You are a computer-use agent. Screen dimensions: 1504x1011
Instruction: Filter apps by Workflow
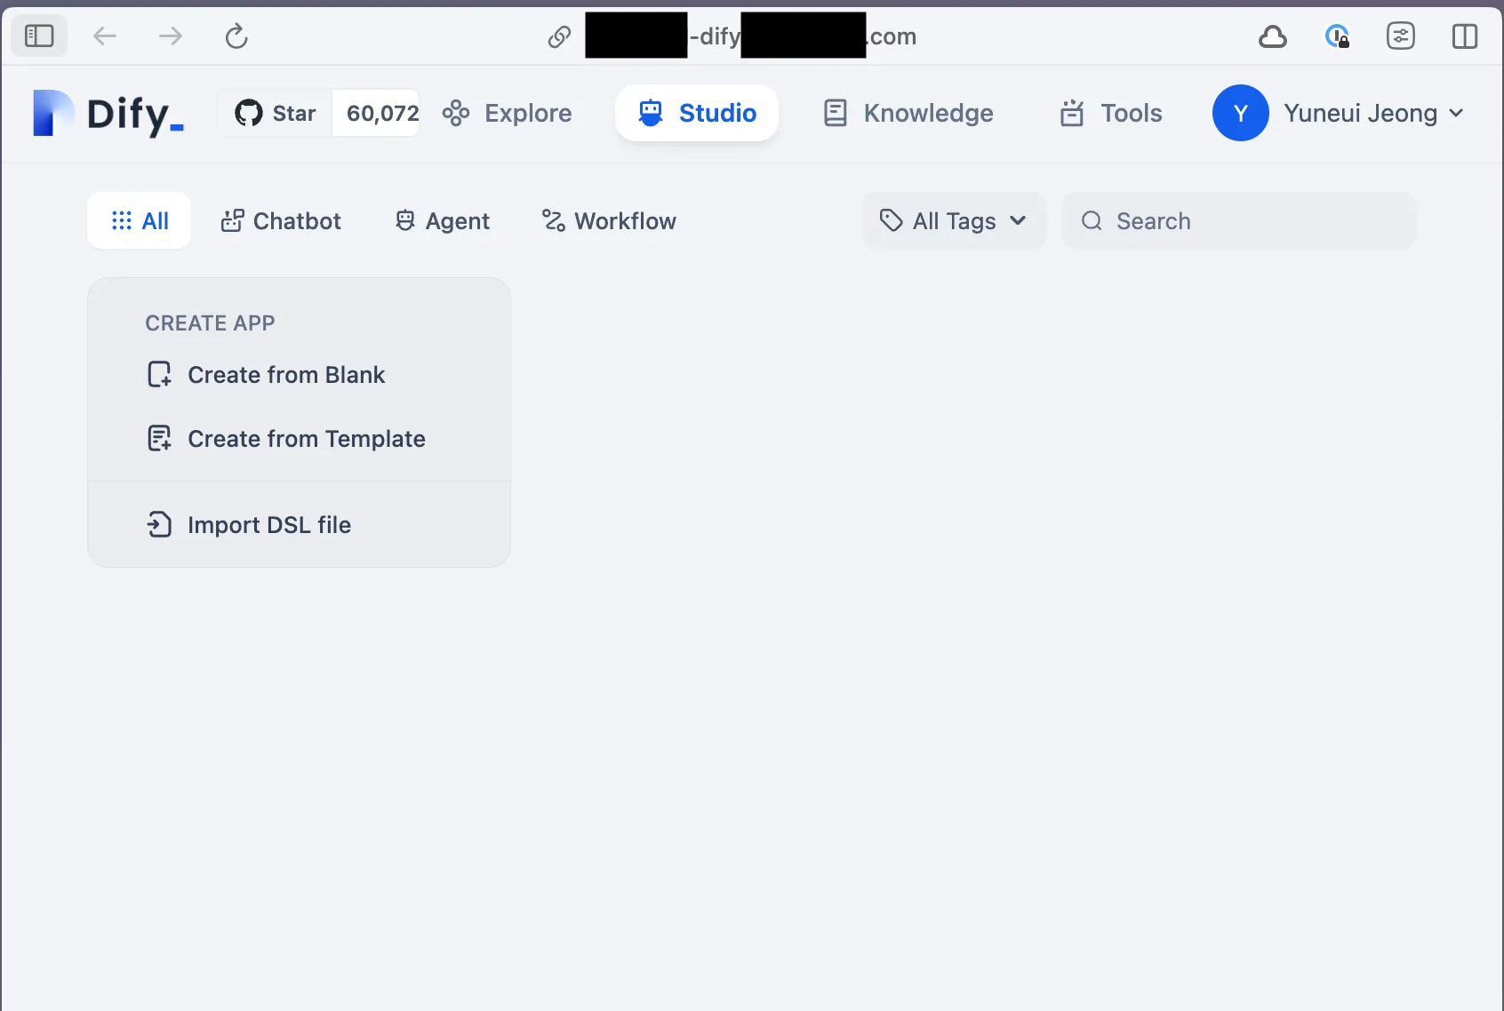coord(610,221)
